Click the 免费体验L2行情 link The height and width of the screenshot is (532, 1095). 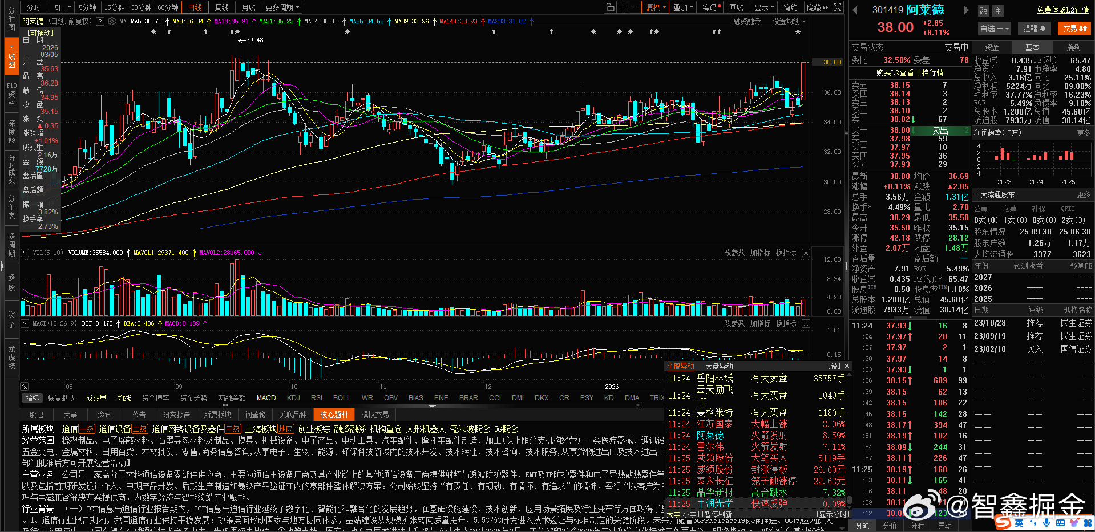tap(1063, 10)
